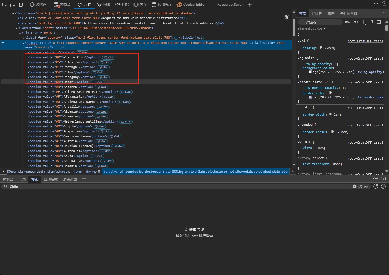The width and height of the screenshot is (389, 275).
Task: Expand the padding shorthand property triangle
Action: pos(321,48)
